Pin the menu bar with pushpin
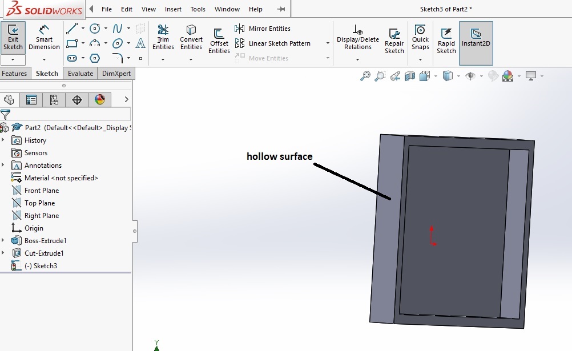Image resolution: width=572 pixels, height=351 pixels. pyautogui.click(x=281, y=9)
